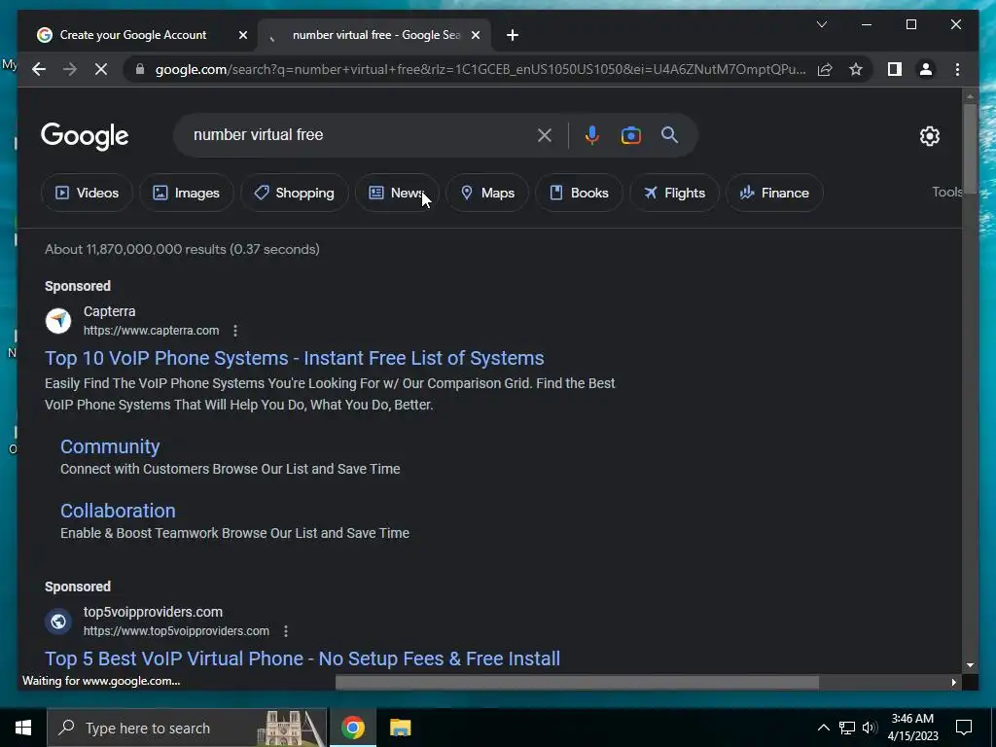Share this page from the address bar

(x=825, y=69)
